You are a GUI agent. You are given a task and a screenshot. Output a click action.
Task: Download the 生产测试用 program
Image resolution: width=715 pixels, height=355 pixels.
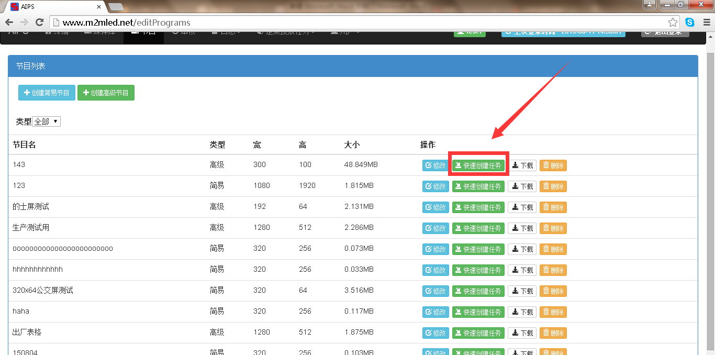pos(522,228)
